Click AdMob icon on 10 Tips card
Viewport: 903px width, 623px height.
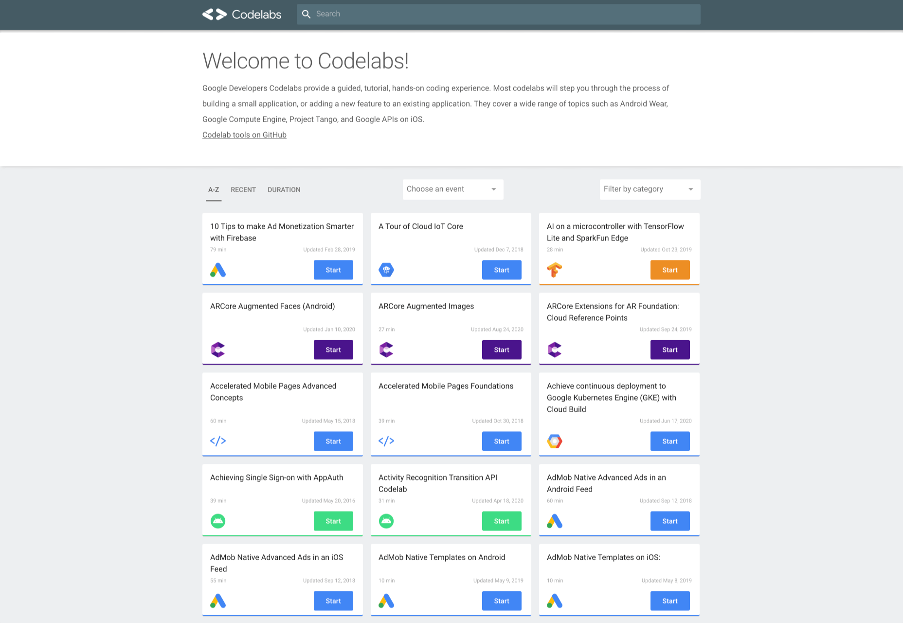click(218, 270)
